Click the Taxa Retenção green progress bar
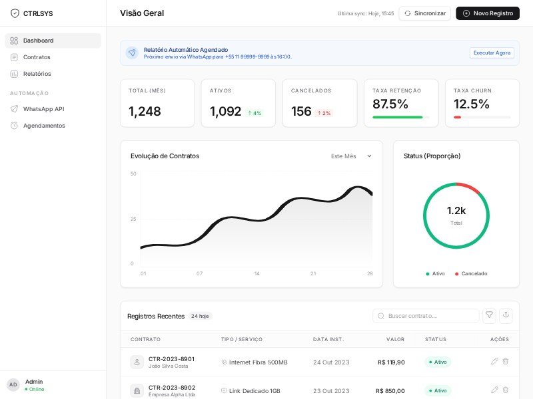This screenshot has width=533, height=399. [x=398, y=118]
